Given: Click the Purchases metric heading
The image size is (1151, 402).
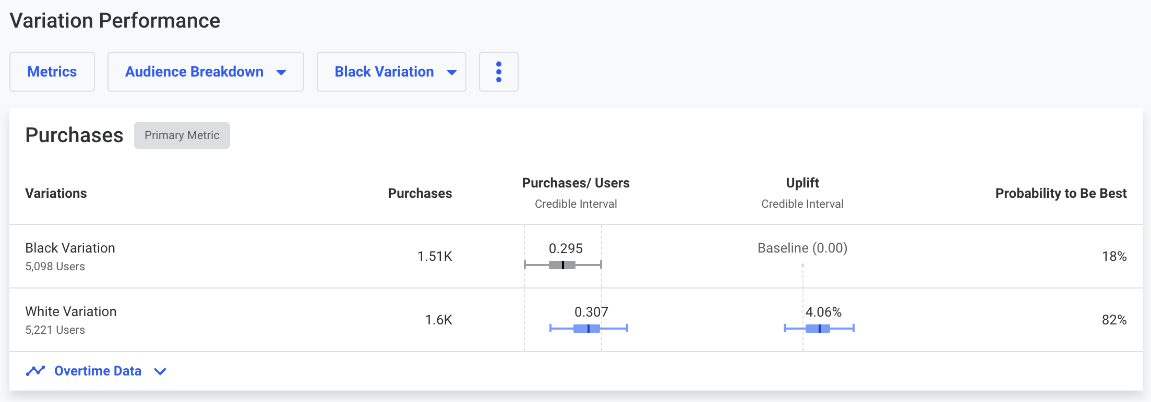Looking at the screenshot, I should pyautogui.click(x=74, y=135).
